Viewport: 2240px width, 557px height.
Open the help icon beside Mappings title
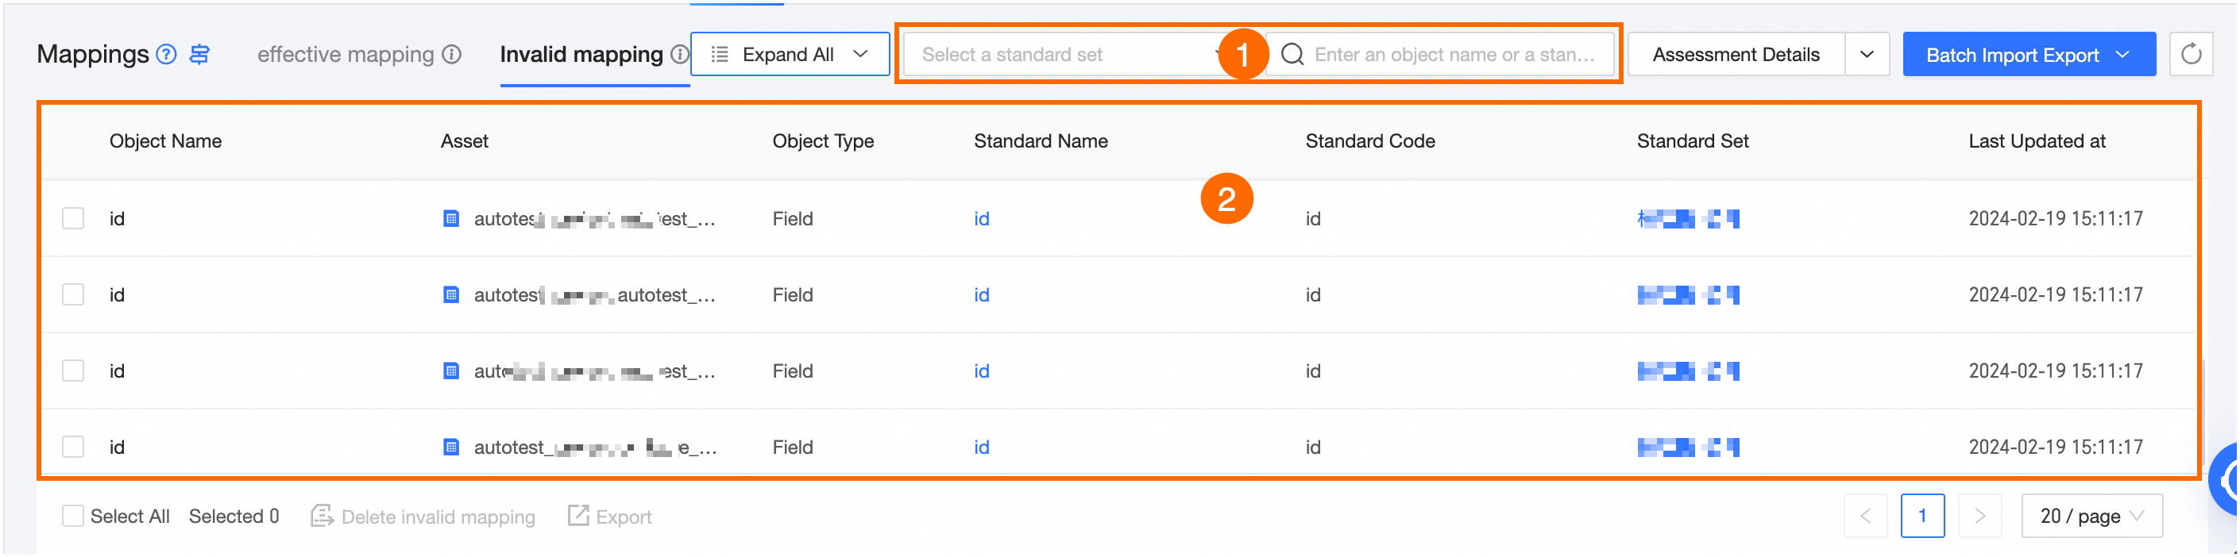pyautogui.click(x=166, y=54)
